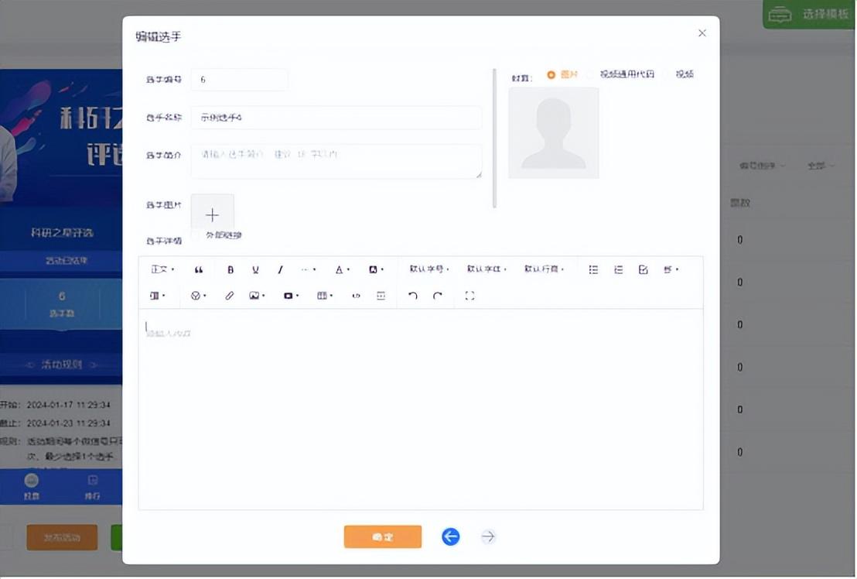Image resolution: width=857 pixels, height=579 pixels.
Task: Expand the 默认字号 font size dropdown
Action: click(x=429, y=270)
